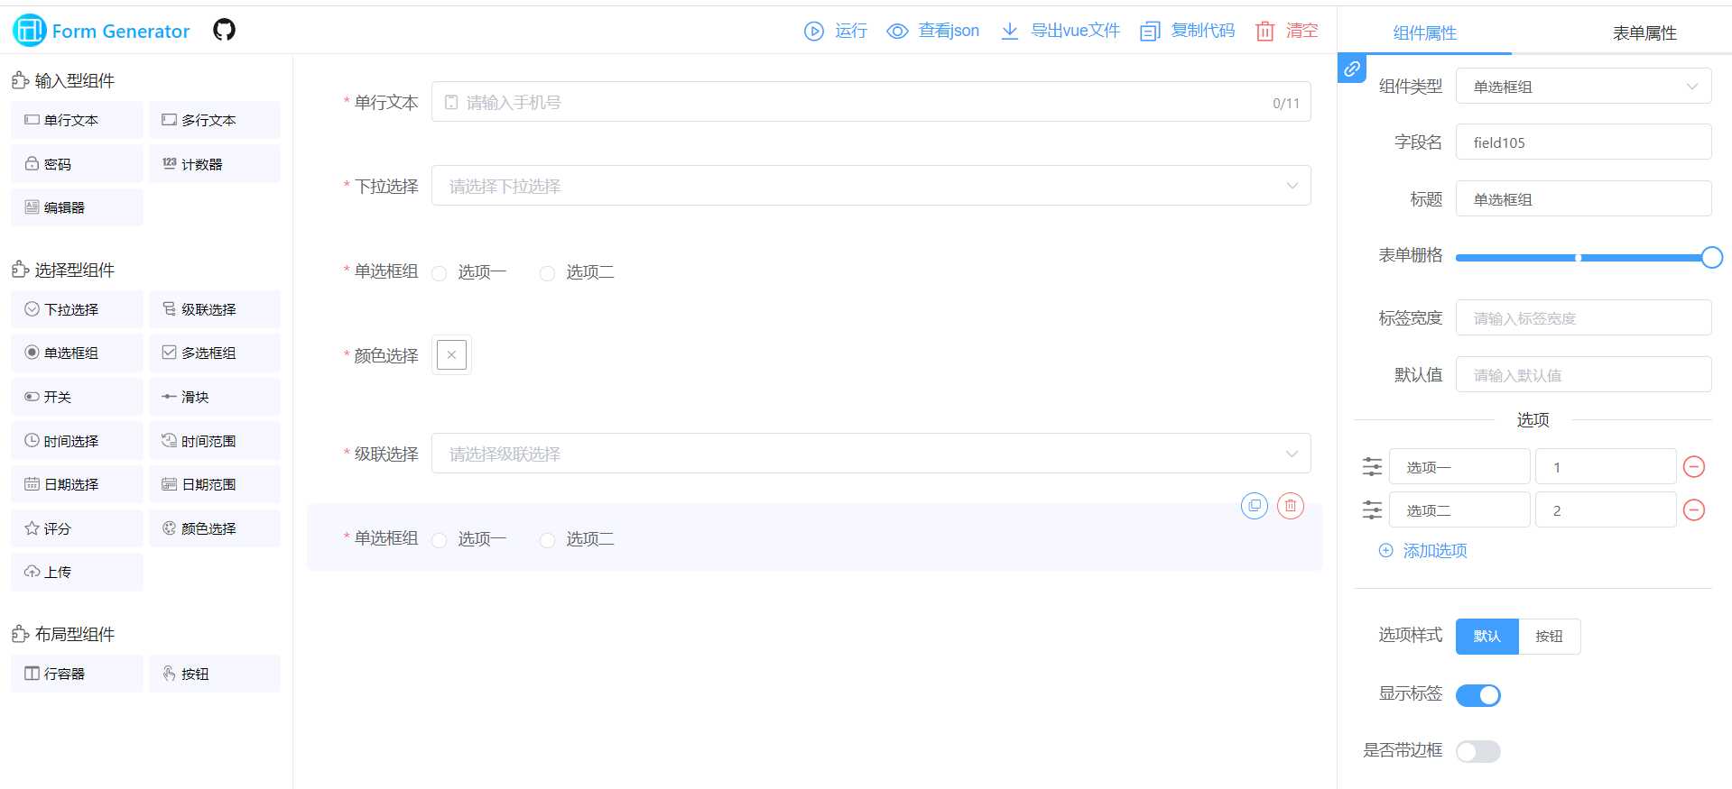The height and width of the screenshot is (789, 1732).
Task: Select 选项一 in first 单选框组 row
Action: pos(469,272)
